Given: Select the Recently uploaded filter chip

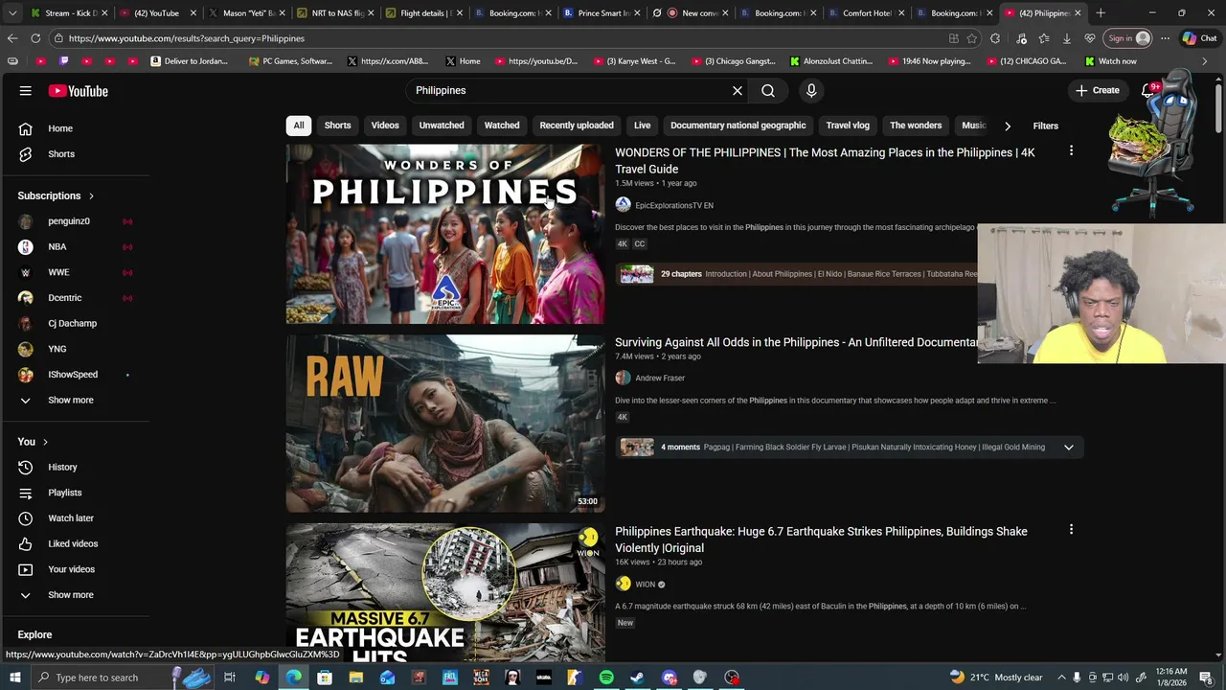Looking at the screenshot, I should click(x=577, y=126).
